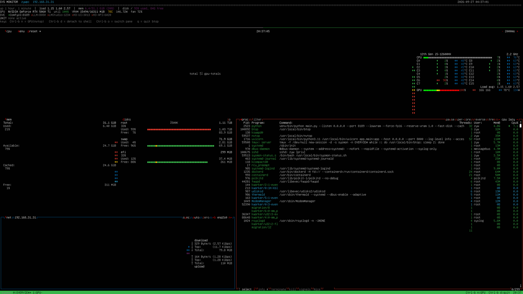The height and width of the screenshot is (294, 523).
Task: Open the btop menu button
Action: click(21, 31)
